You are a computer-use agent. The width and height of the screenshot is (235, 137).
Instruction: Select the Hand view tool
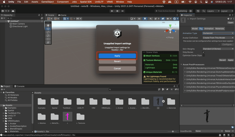48,25
